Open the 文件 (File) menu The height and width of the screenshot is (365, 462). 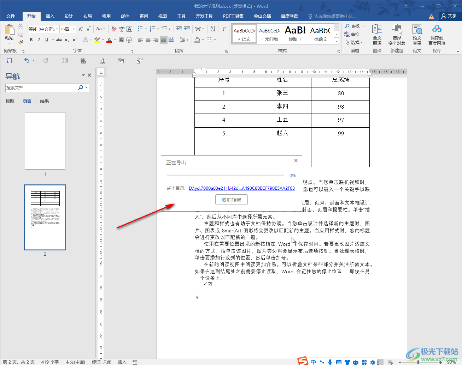pos(11,16)
